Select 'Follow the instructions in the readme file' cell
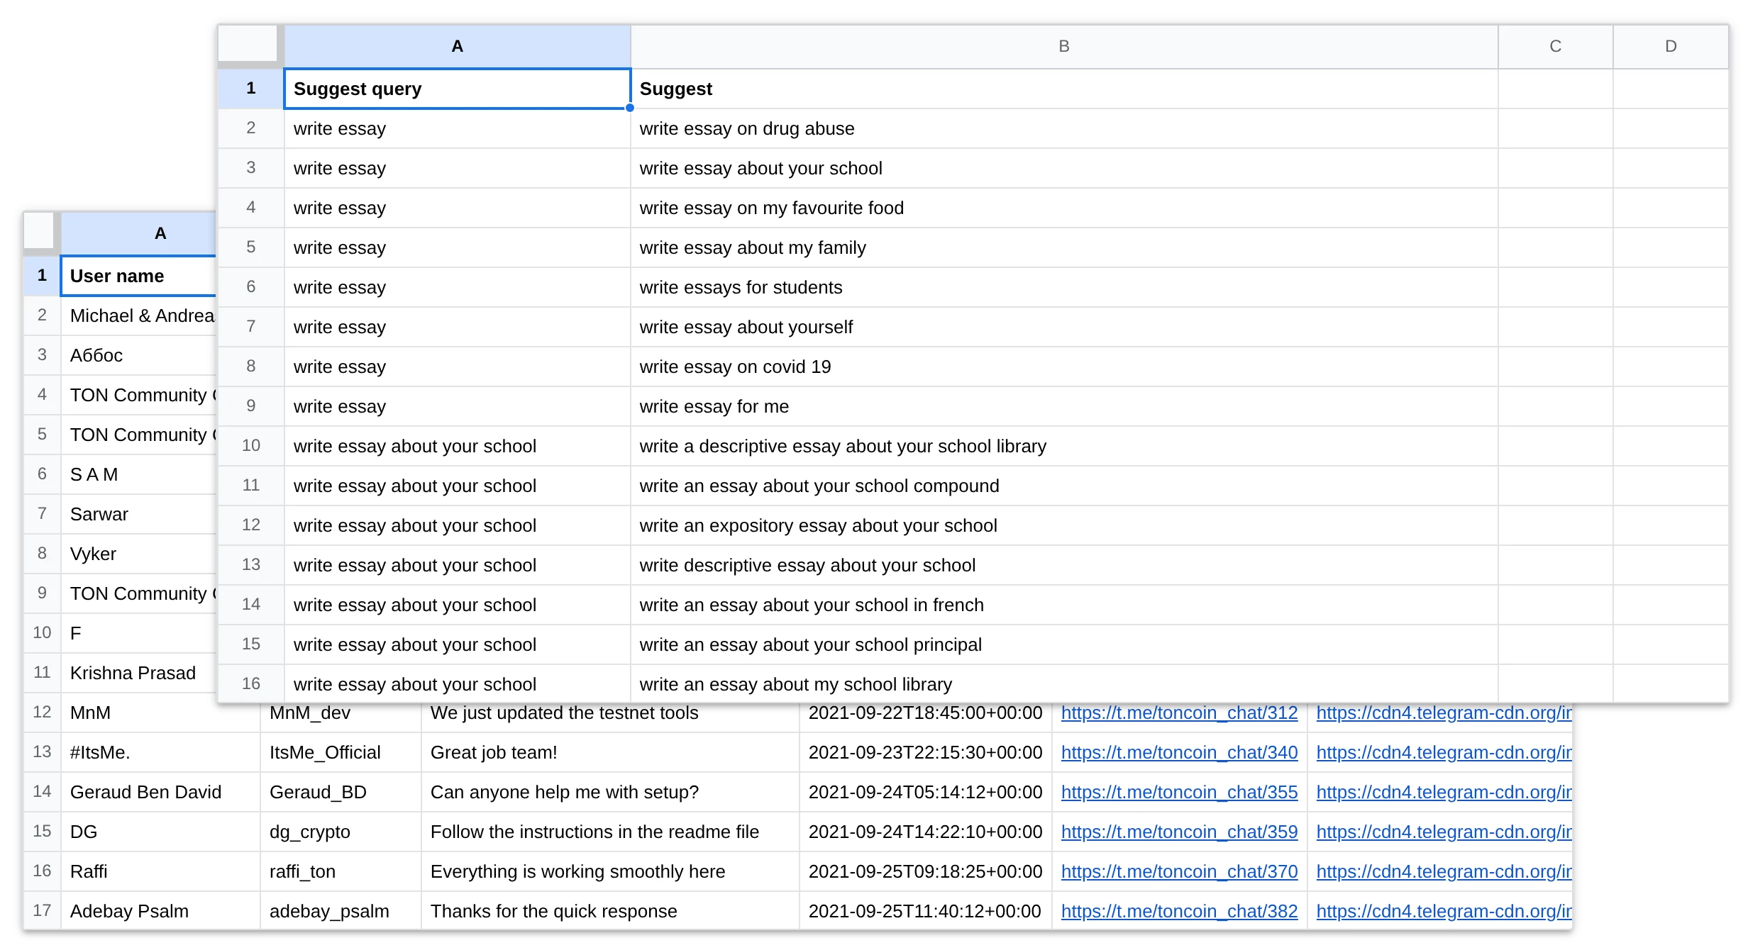Image resolution: width=1748 pixels, height=950 pixels. tap(610, 832)
